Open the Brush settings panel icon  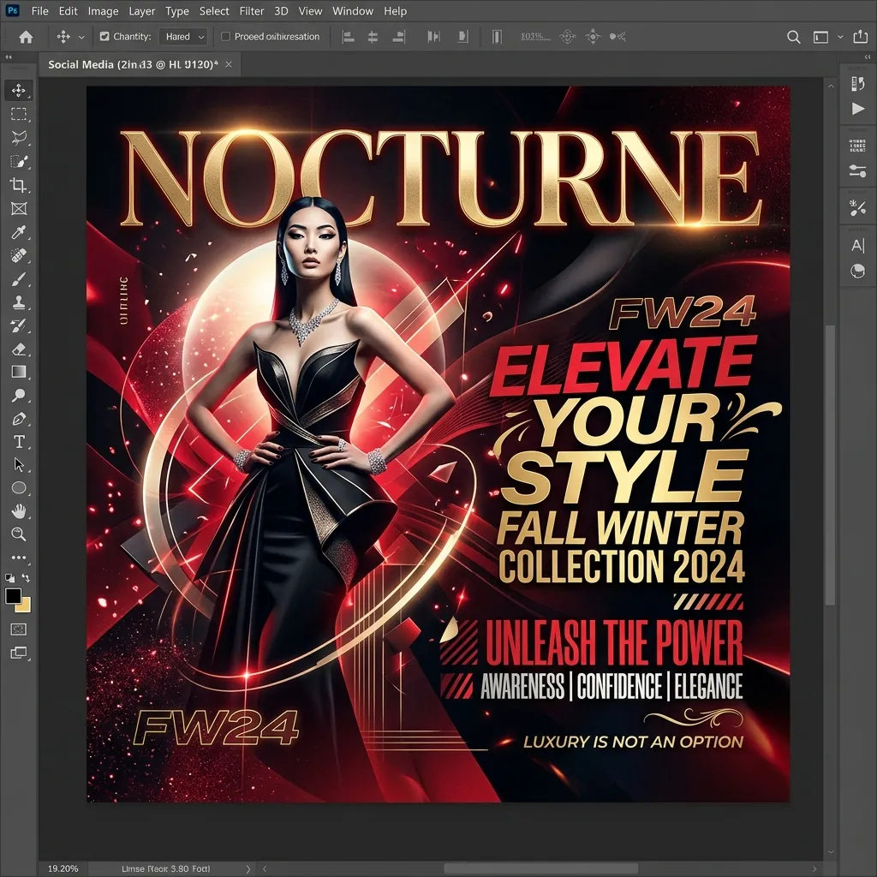point(858,208)
